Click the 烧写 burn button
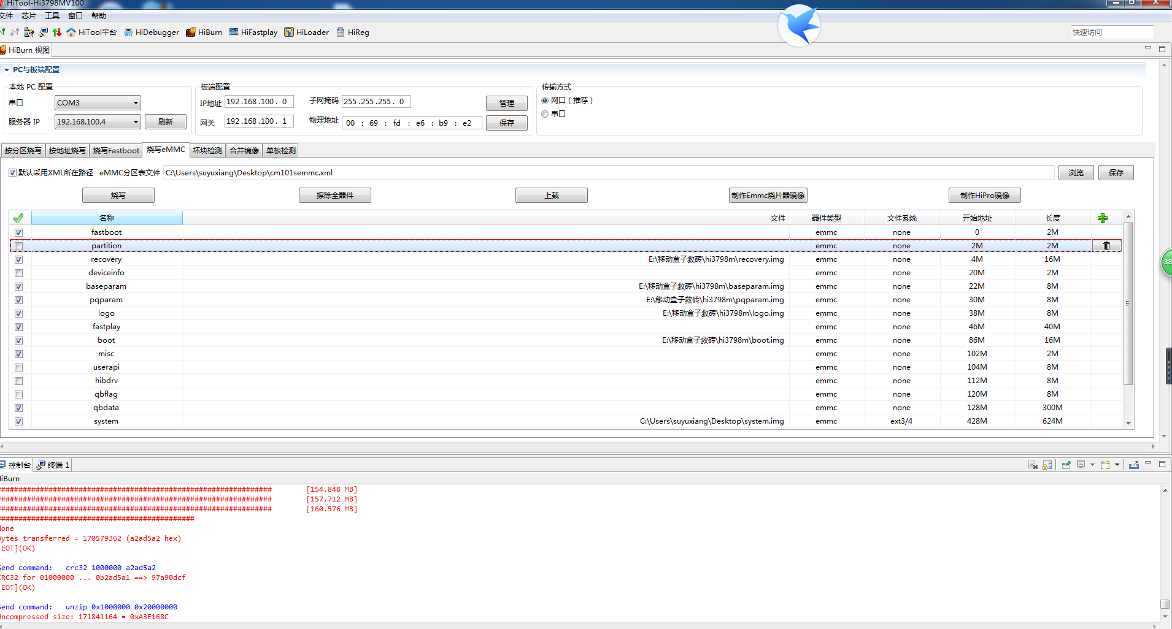This screenshot has height=629, width=1172. pos(118,195)
